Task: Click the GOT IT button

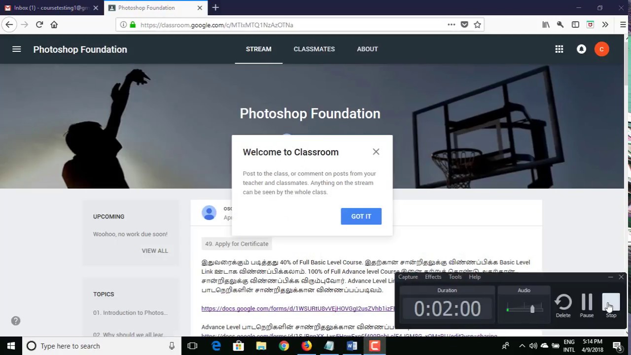Action: point(361,216)
